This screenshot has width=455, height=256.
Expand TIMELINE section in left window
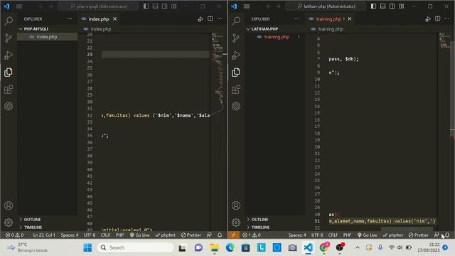(x=48, y=228)
